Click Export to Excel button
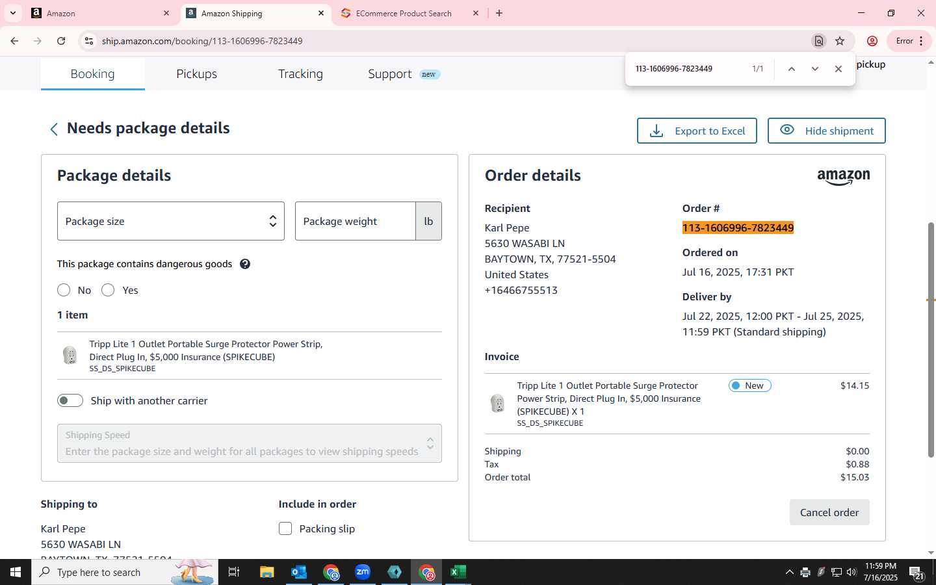This screenshot has width=936, height=585. coord(697,131)
